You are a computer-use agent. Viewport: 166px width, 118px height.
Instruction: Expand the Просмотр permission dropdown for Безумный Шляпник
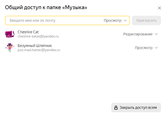[x=144, y=48]
